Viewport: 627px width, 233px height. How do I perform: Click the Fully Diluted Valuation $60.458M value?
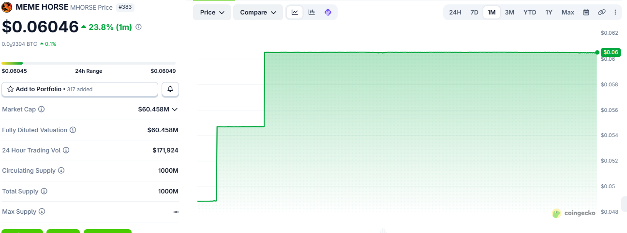[x=163, y=130]
